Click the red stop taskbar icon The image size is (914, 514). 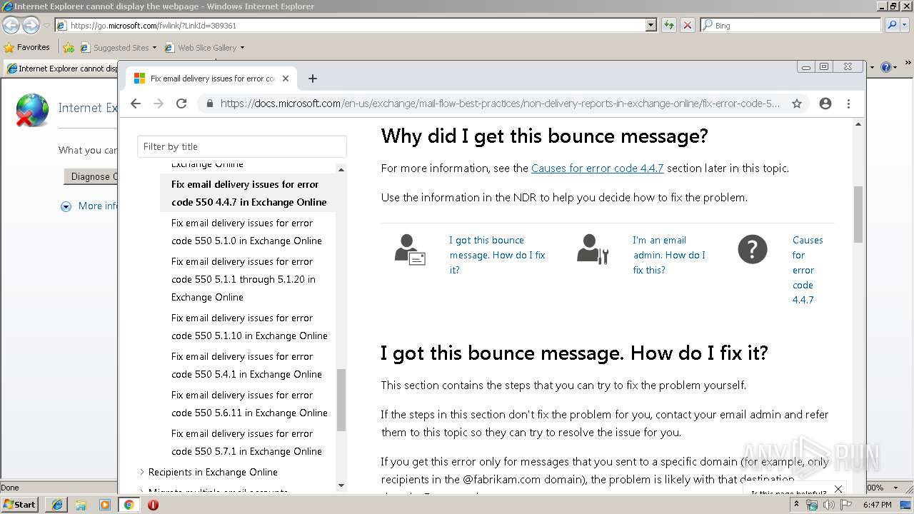click(153, 505)
